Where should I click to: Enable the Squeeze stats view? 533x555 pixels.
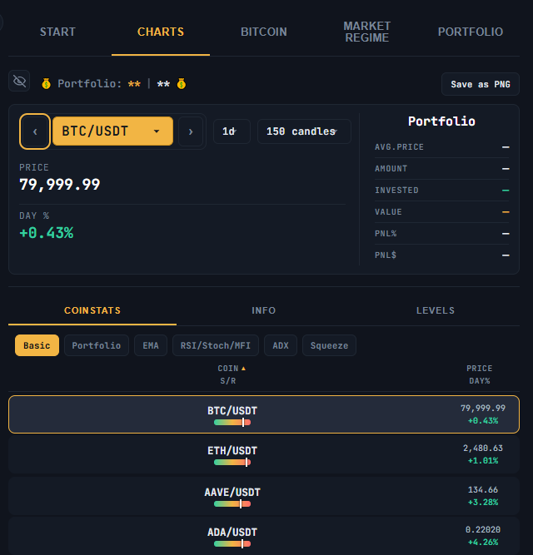329,345
